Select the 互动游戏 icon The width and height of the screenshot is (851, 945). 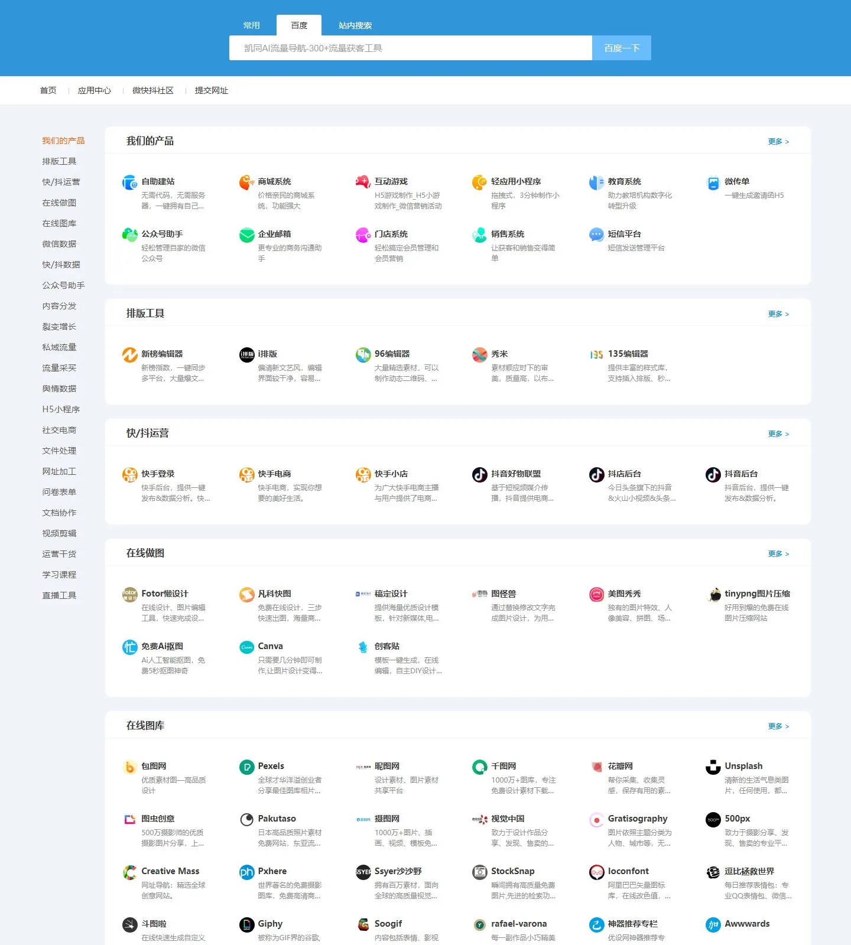point(363,183)
